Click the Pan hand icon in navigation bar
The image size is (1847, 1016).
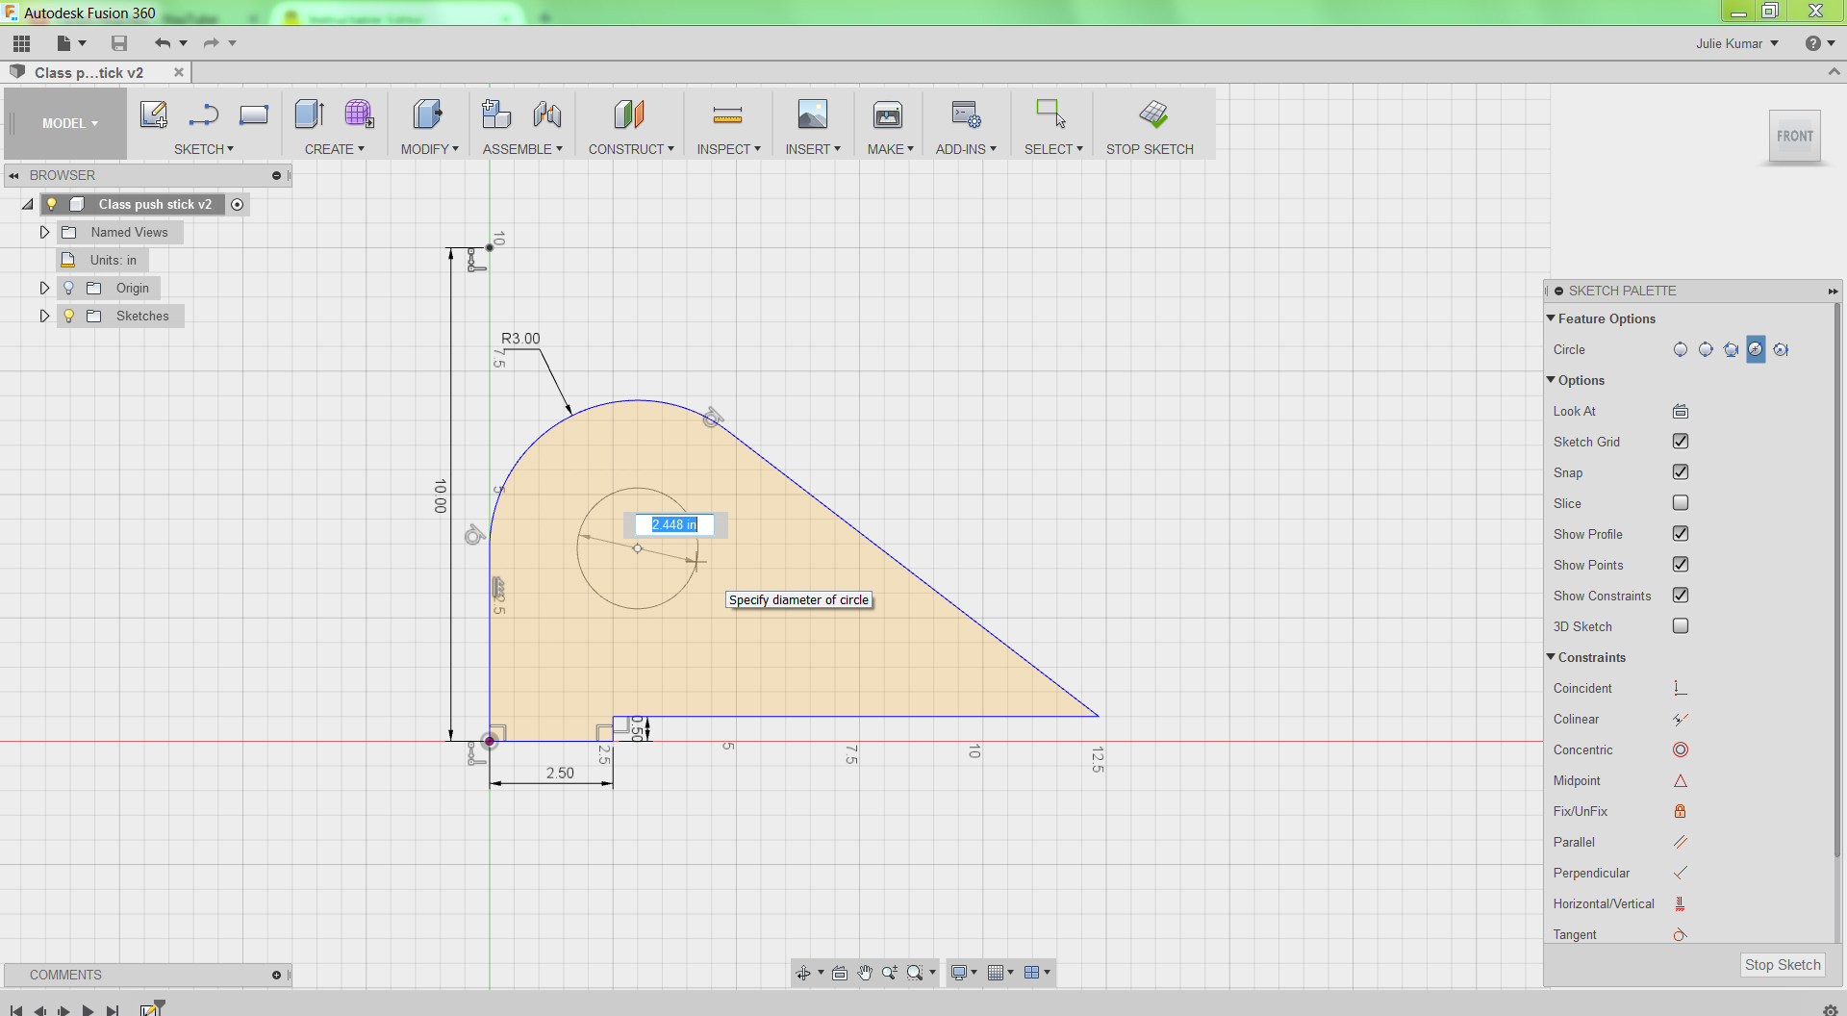coord(865,973)
